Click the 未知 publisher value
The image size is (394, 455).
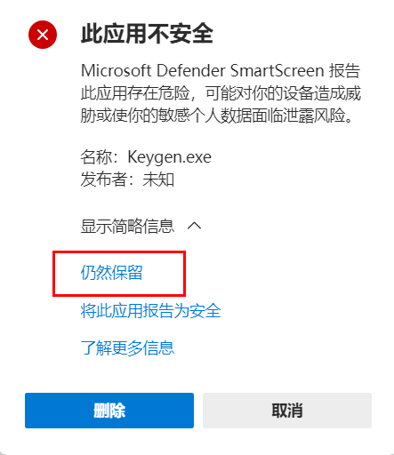pyautogui.click(x=158, y=180)
